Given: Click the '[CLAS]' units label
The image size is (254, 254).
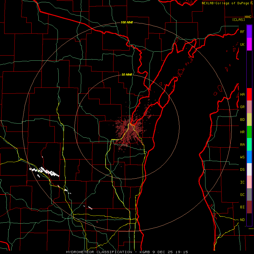Looking at the screenshot, I should (238, 19).
